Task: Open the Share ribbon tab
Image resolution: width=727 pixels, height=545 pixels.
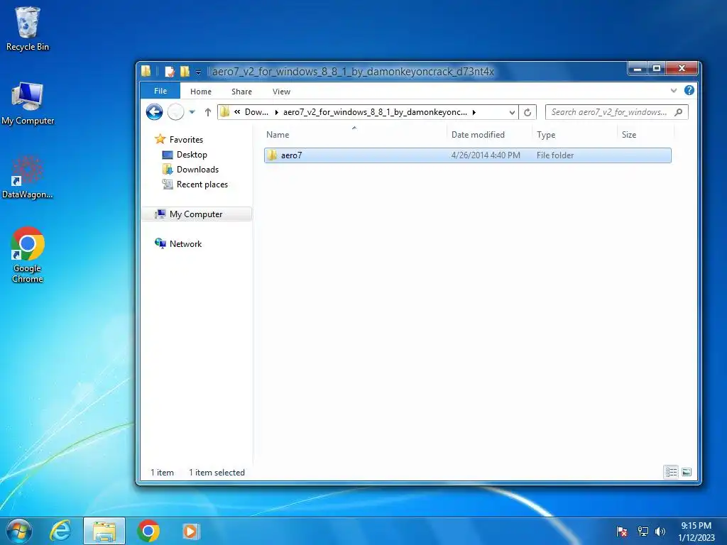Action: pos(241,92)
